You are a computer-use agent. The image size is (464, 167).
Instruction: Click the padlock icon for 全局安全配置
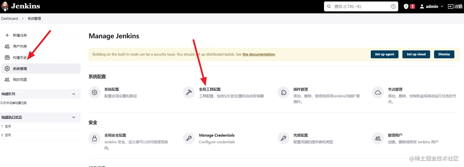(95, 138)
